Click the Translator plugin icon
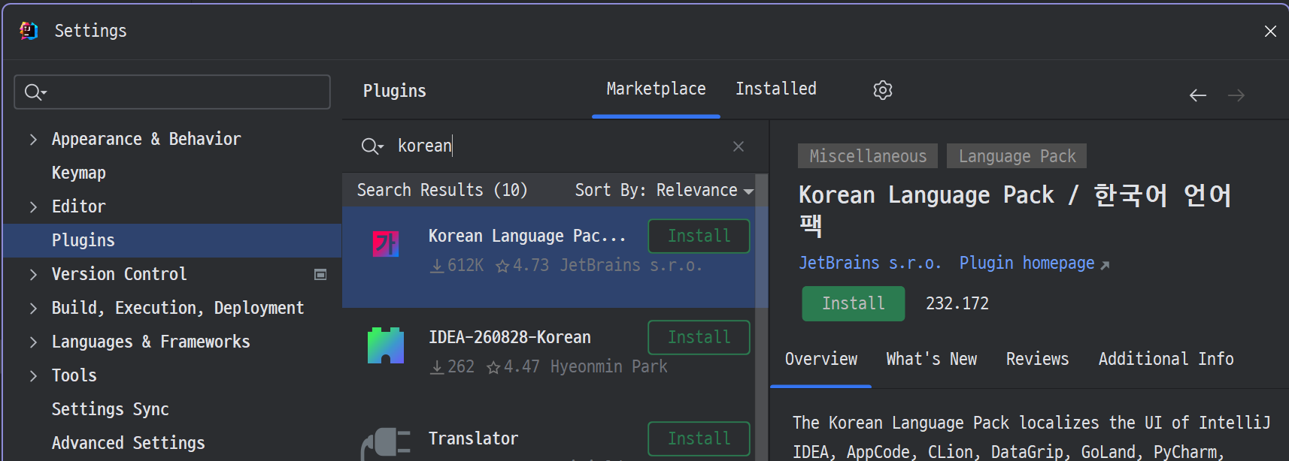 386,443
